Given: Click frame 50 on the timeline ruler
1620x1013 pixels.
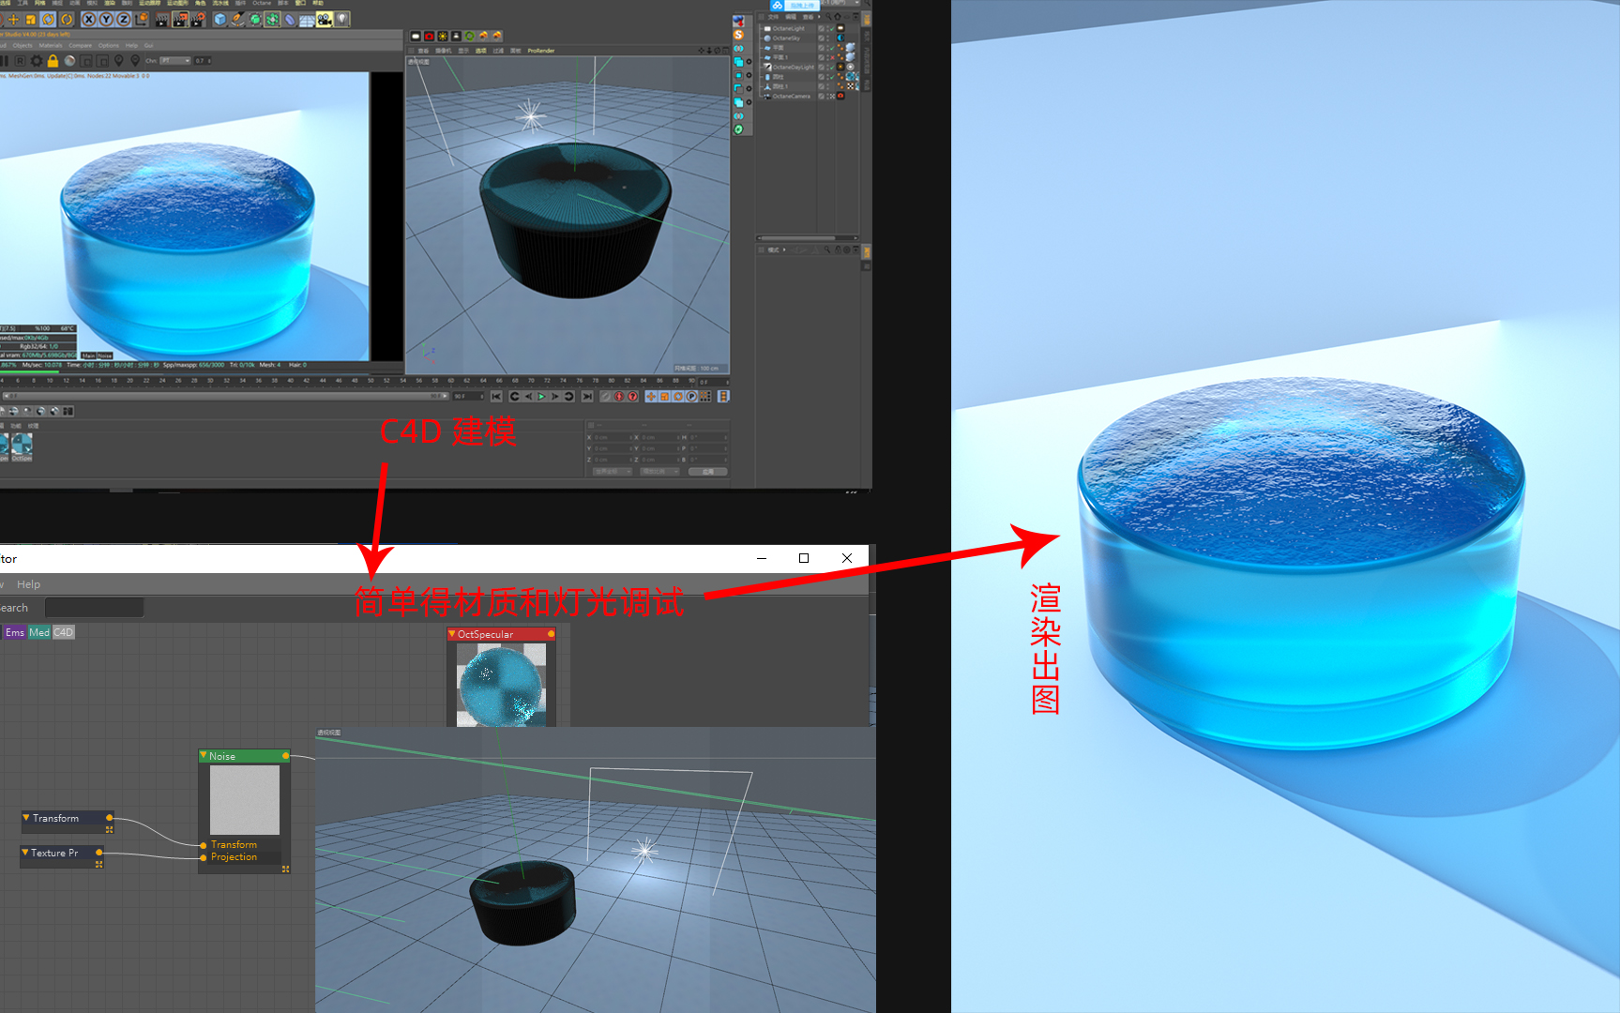Looking at the screenshot, I should (371, 381).
